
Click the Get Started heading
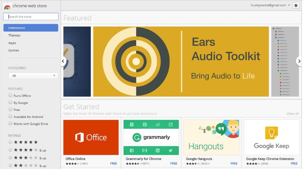coord(81,107)
